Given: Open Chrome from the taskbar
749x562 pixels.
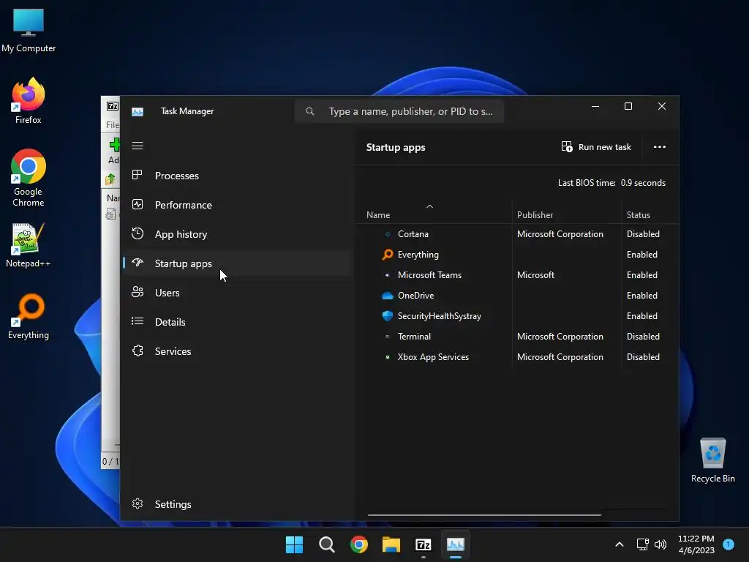Looking at the screenshot, I should [x=358, y=544].
